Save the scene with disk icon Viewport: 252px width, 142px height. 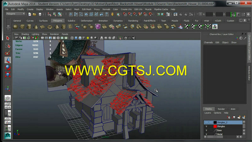coord(40,14)
